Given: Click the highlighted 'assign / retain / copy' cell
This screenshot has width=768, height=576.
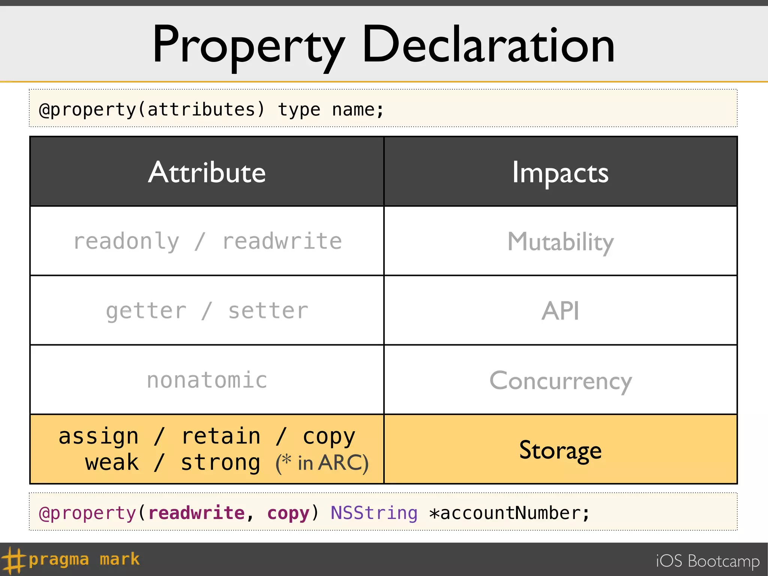Looking at the screenshot, I should (x=207, y=449).
